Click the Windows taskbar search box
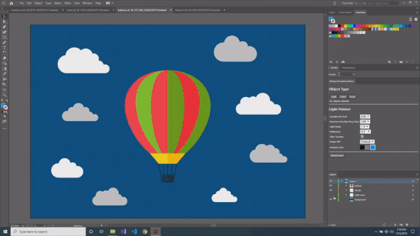Image resolution: width=420 pixels, height=236 pixels. pyautogui.click(x=48, y=231)
